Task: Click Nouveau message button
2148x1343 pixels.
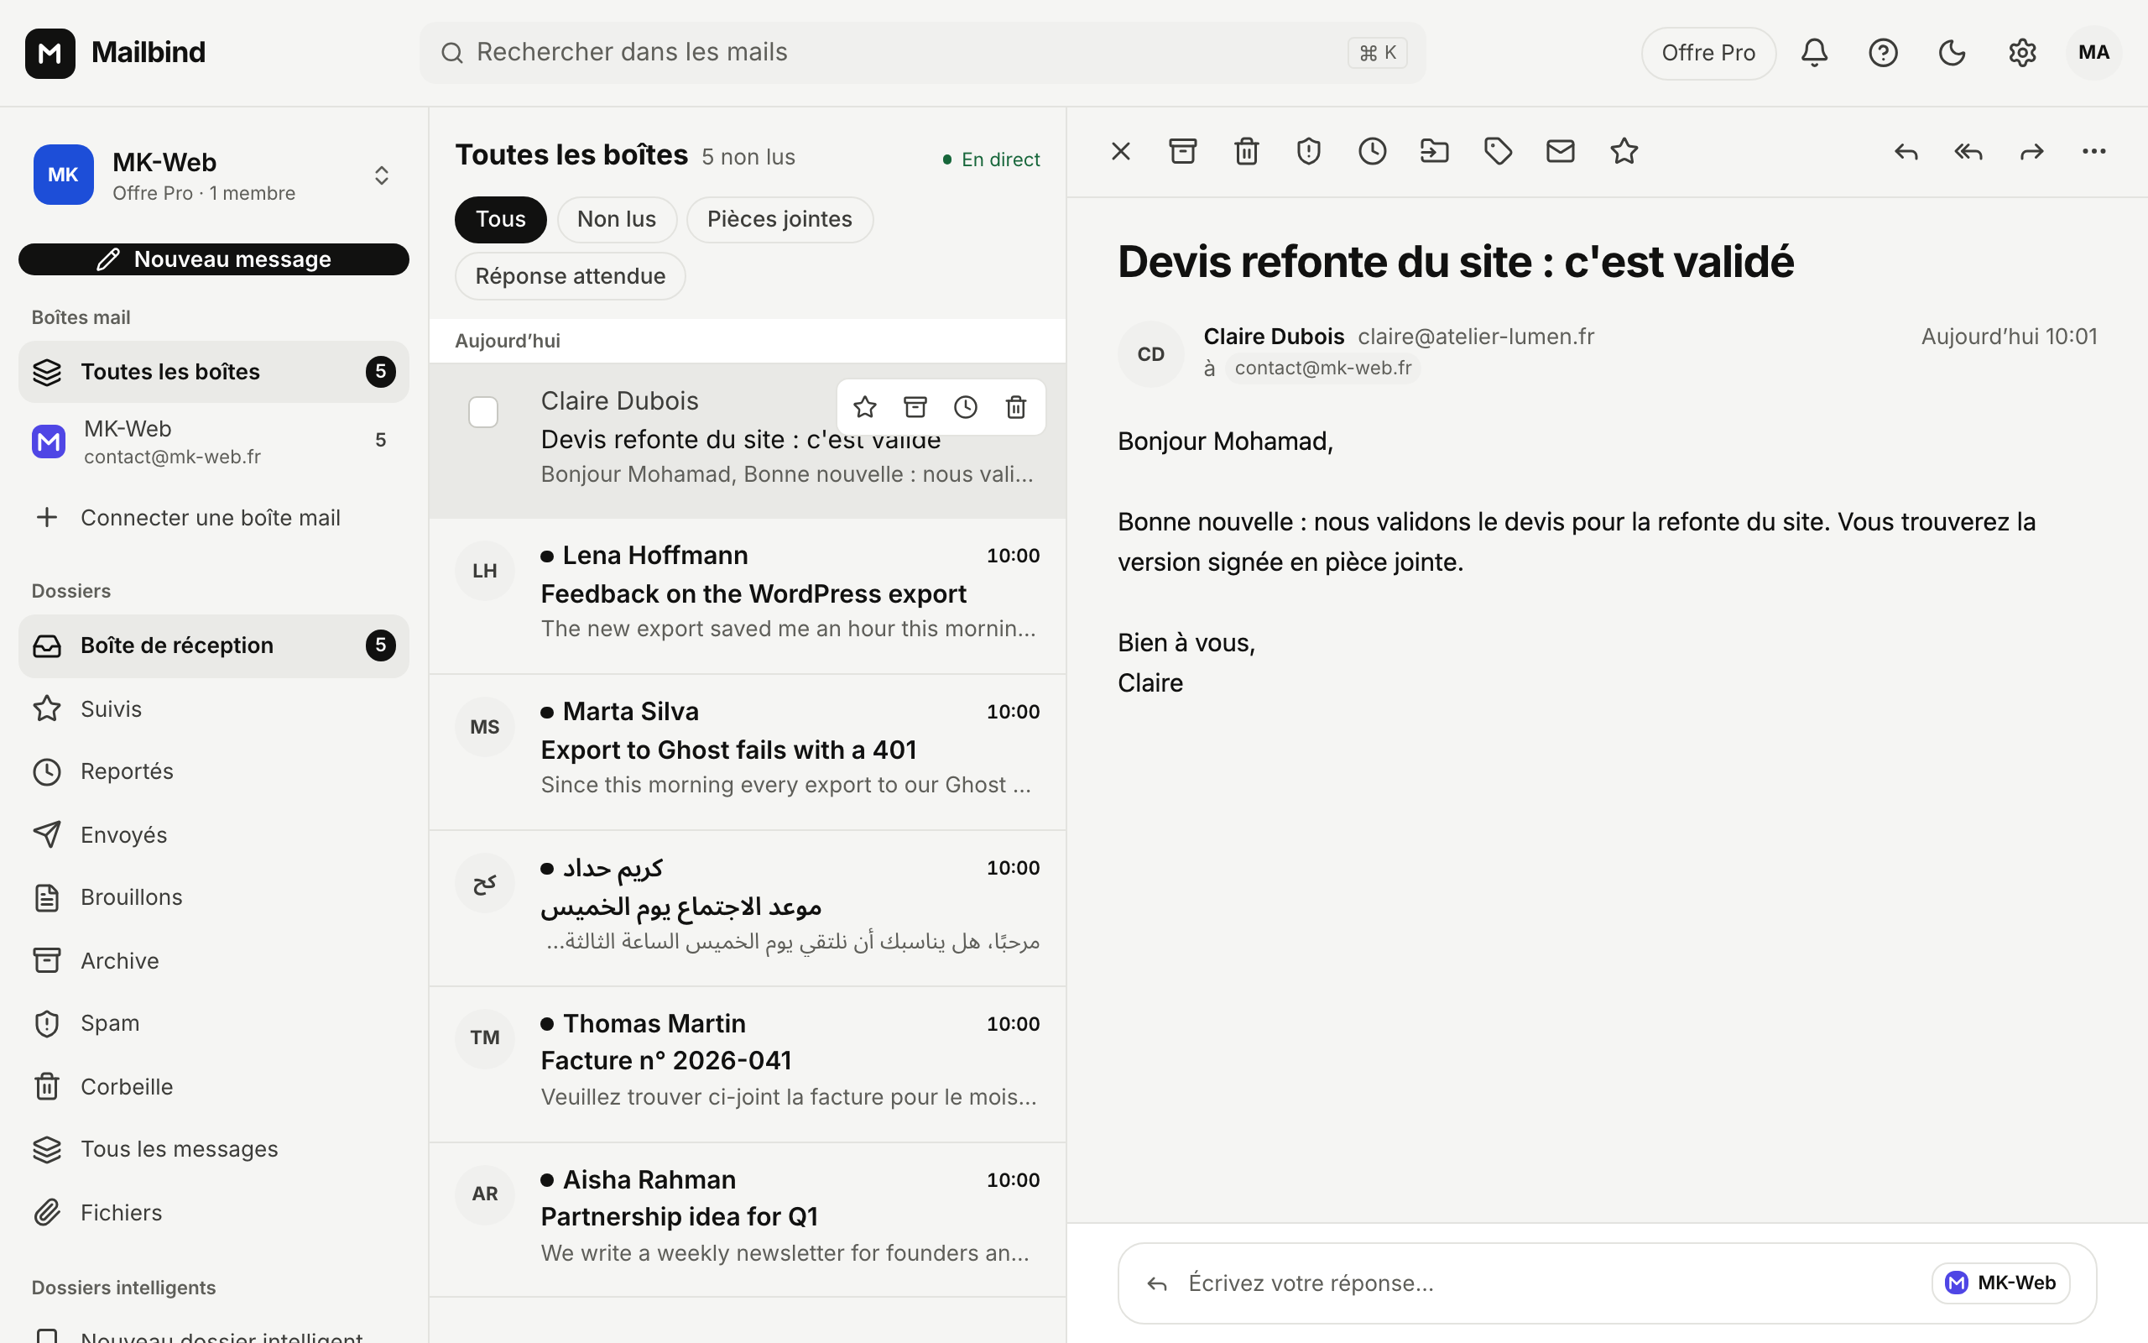Action: (214, 259)
